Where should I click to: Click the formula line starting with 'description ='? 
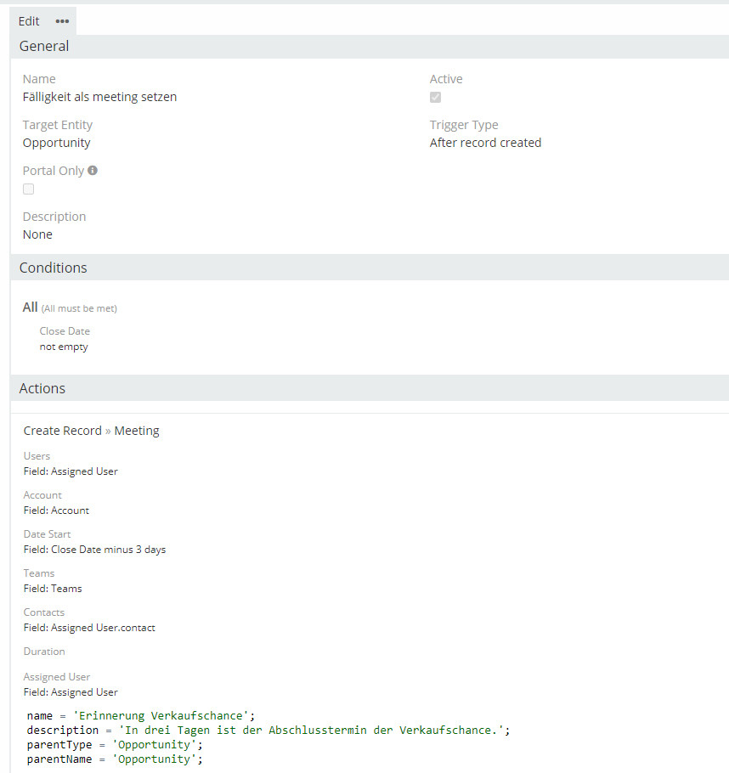coord(268,731)
